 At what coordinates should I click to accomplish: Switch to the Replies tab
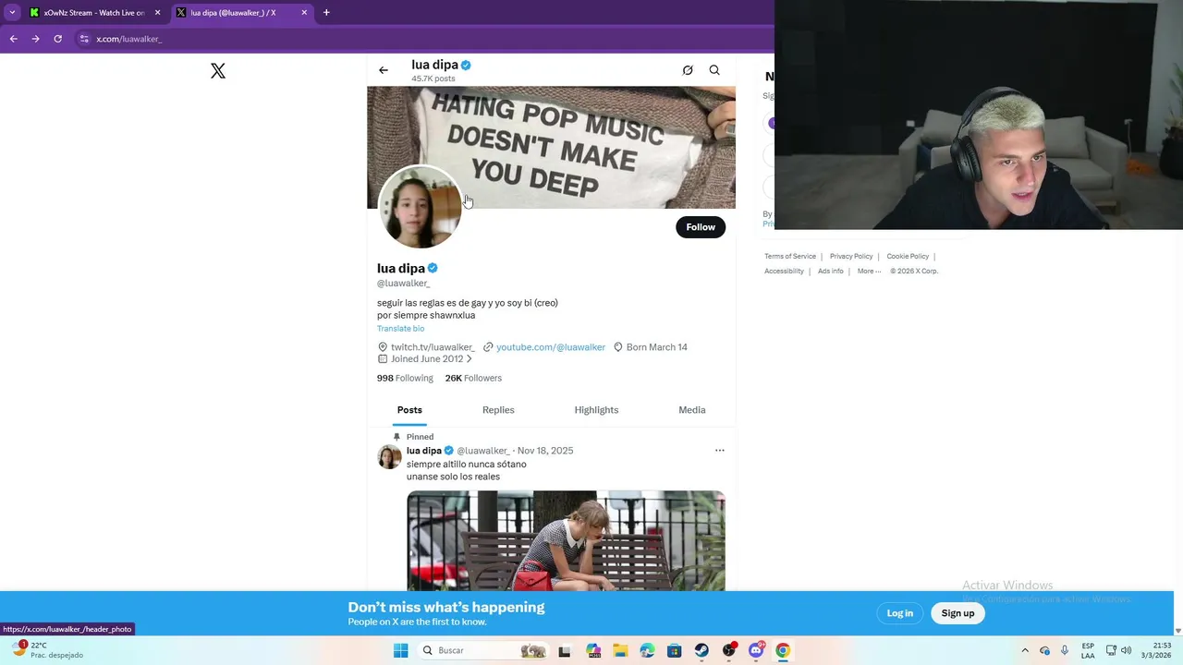pos(498,410)
